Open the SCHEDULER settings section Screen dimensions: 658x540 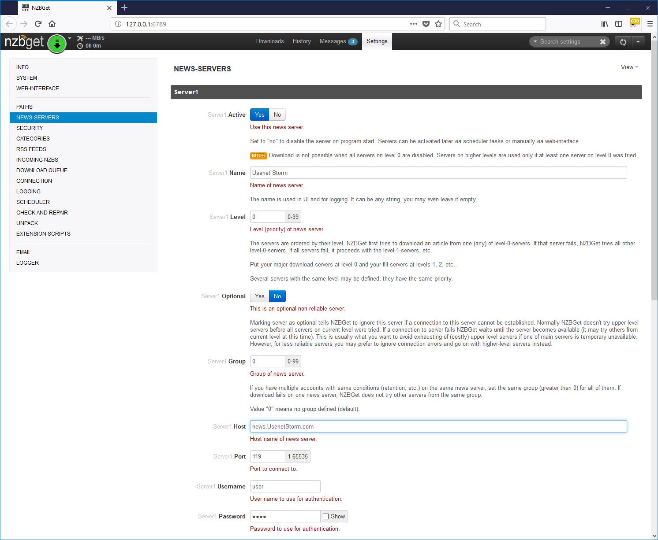[83, 202]
